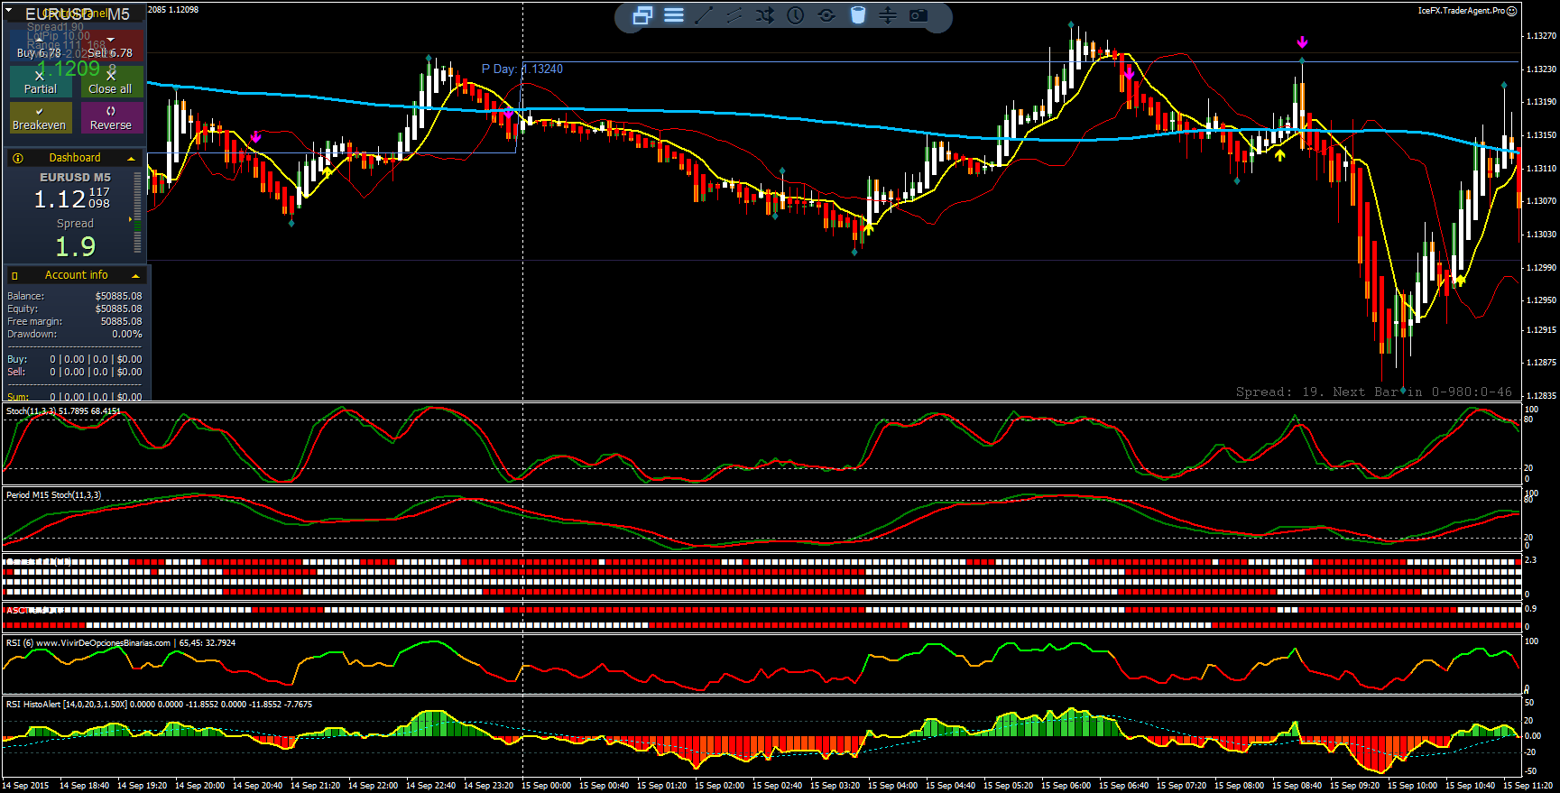The image size is (1560, 793).
Task: Select the trend line drawing tool
Action: point(704,15)
